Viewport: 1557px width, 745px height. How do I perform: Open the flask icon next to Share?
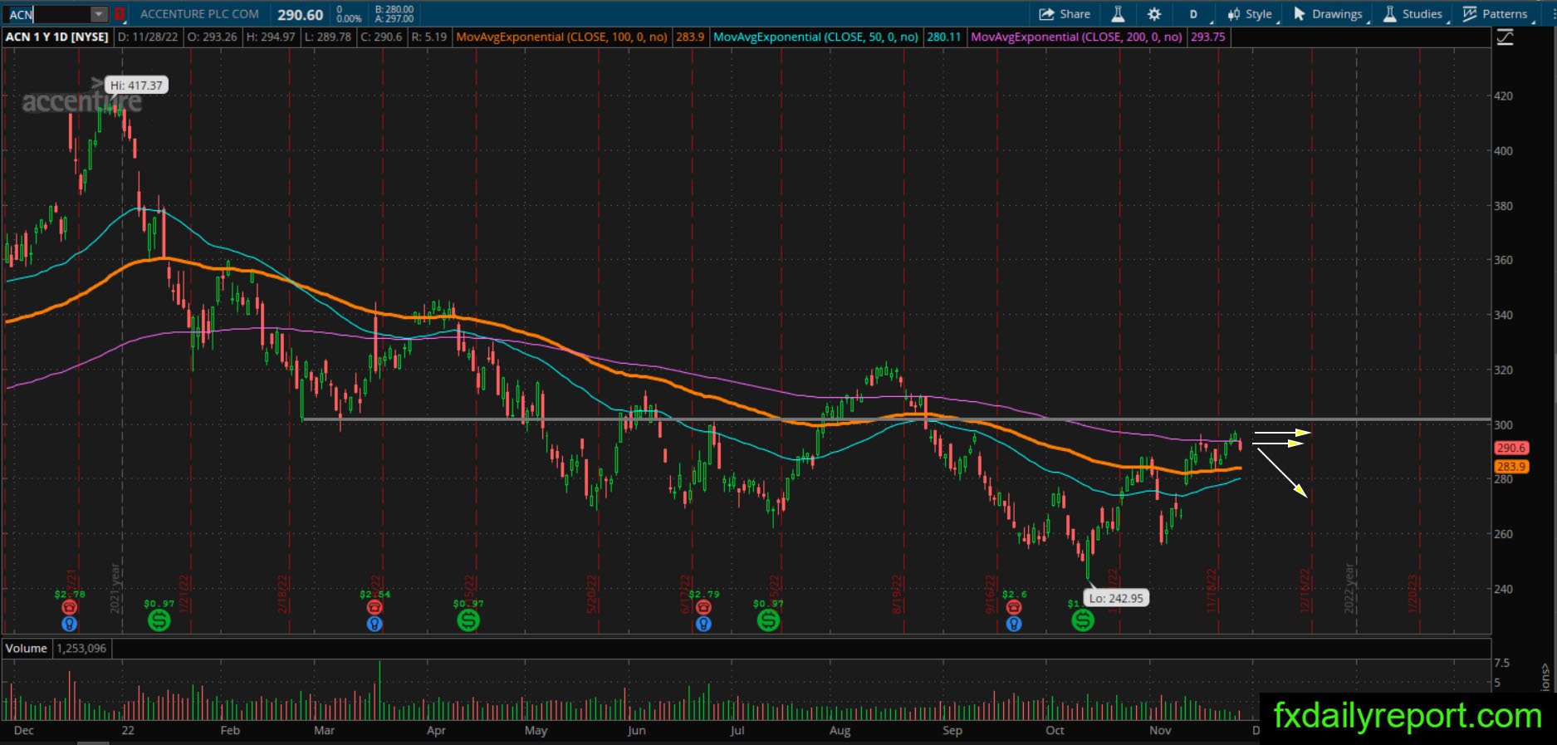(x=1118, y=14)
